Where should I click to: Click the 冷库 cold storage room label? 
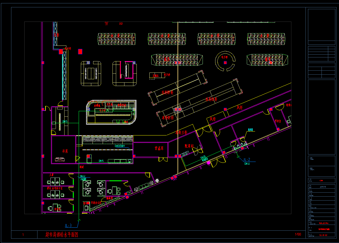click(x=65, y=151)
